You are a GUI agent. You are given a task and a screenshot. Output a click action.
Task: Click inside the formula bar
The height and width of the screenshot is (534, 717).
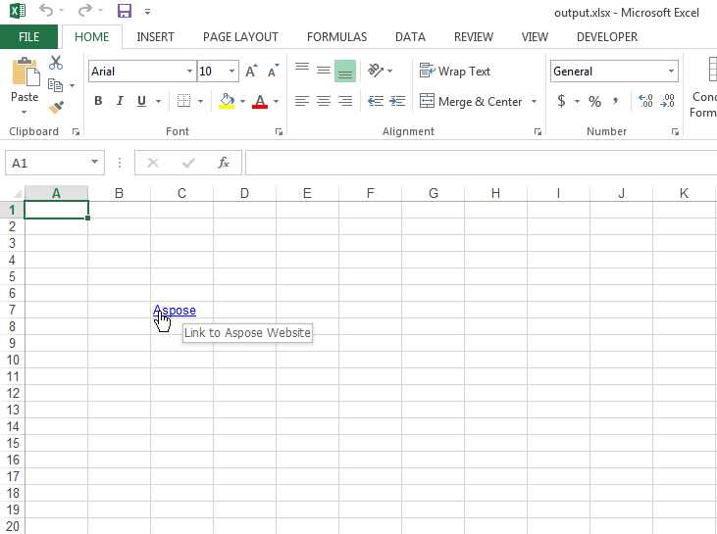tap(481, 163)
